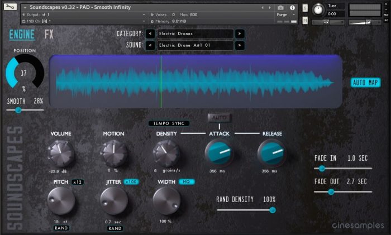Click RAND under the Jitter knob

coord(115,228)
